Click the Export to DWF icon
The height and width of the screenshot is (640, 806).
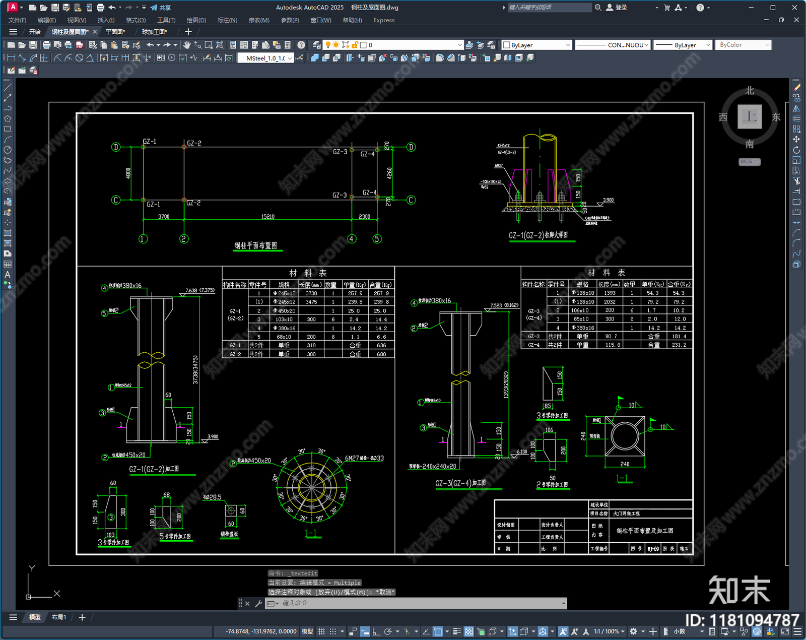(79, 45)
